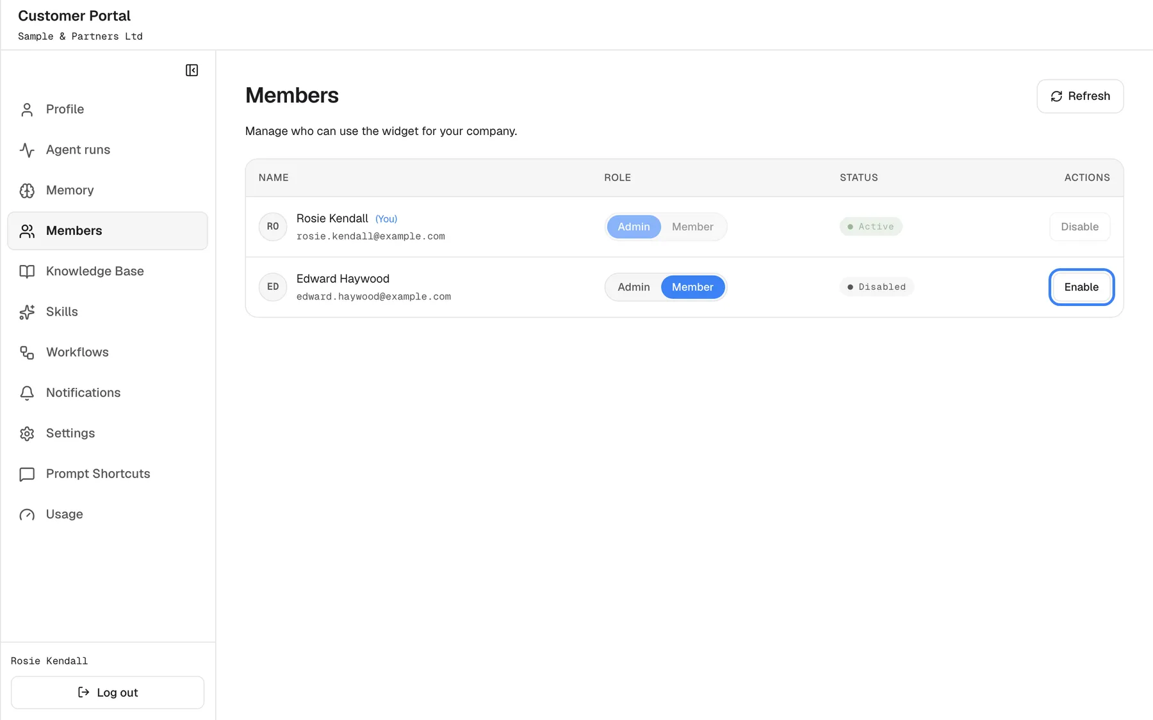Click the STATUS column header

click(858, 177)
